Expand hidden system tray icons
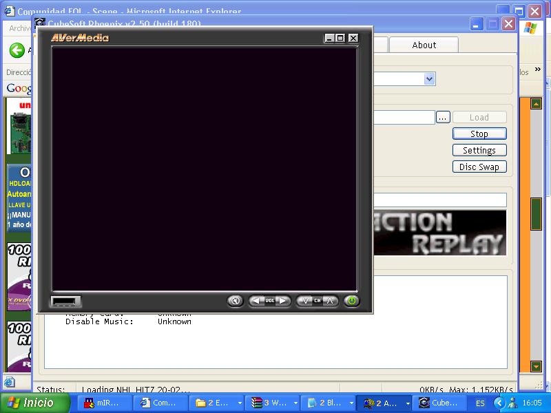The width and height of the screenshot is (551, 413). (x=499, y=403)
